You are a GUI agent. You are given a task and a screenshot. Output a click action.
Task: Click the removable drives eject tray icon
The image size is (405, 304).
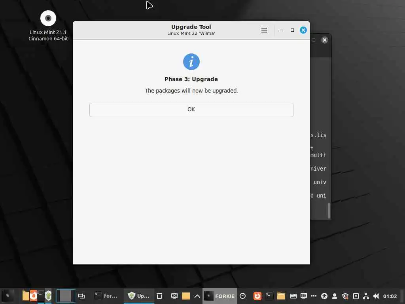click(x=356, y=296)
